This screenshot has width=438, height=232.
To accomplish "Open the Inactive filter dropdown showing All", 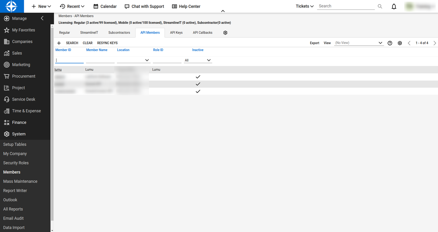I will [x=209, y=60].
